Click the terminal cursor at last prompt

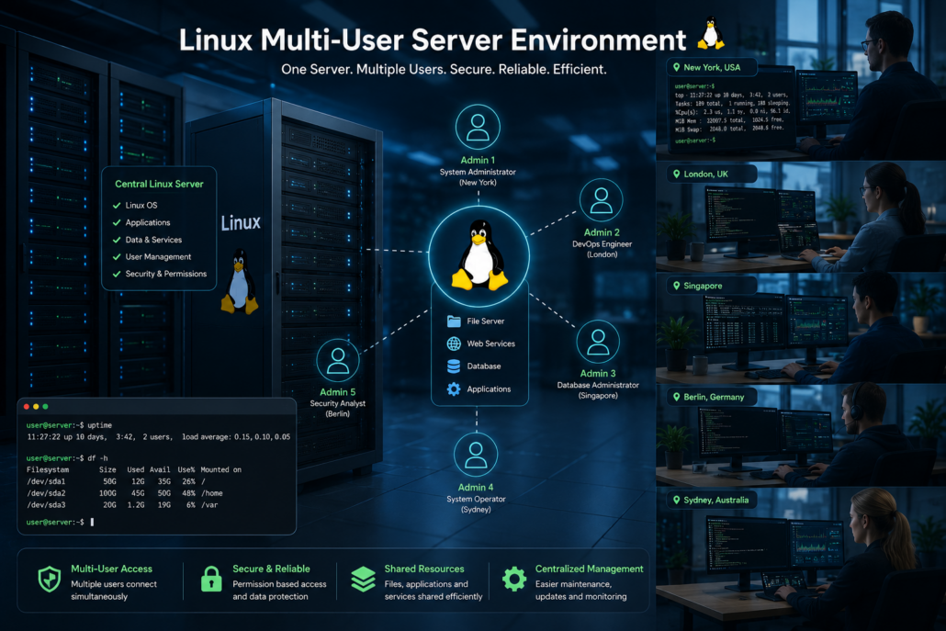pos(93,523)
